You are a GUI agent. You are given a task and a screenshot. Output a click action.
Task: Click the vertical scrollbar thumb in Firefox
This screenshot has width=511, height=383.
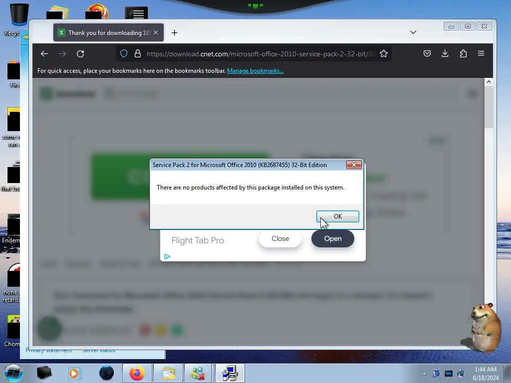pyautogui.click(x=489, y=108)
